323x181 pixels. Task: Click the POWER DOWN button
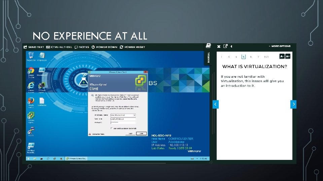(104, 47)
